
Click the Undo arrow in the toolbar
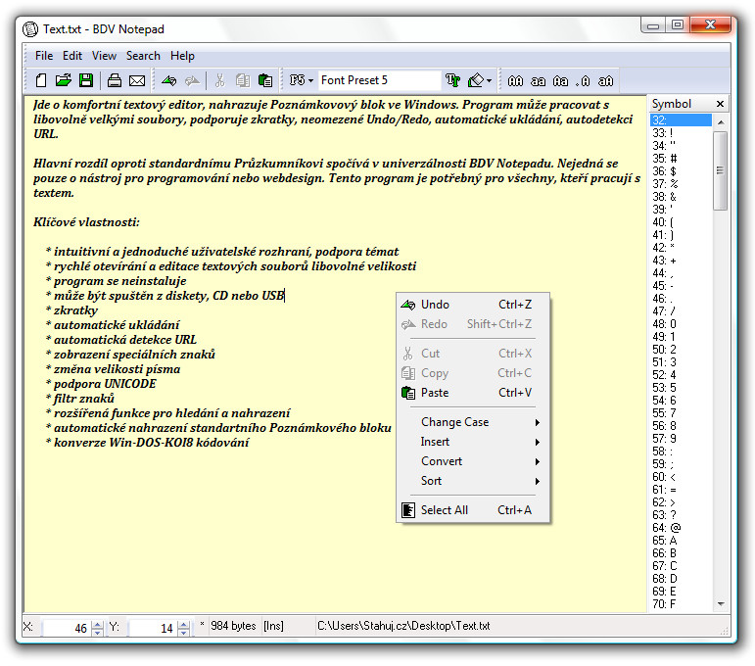tap(169, 80)
